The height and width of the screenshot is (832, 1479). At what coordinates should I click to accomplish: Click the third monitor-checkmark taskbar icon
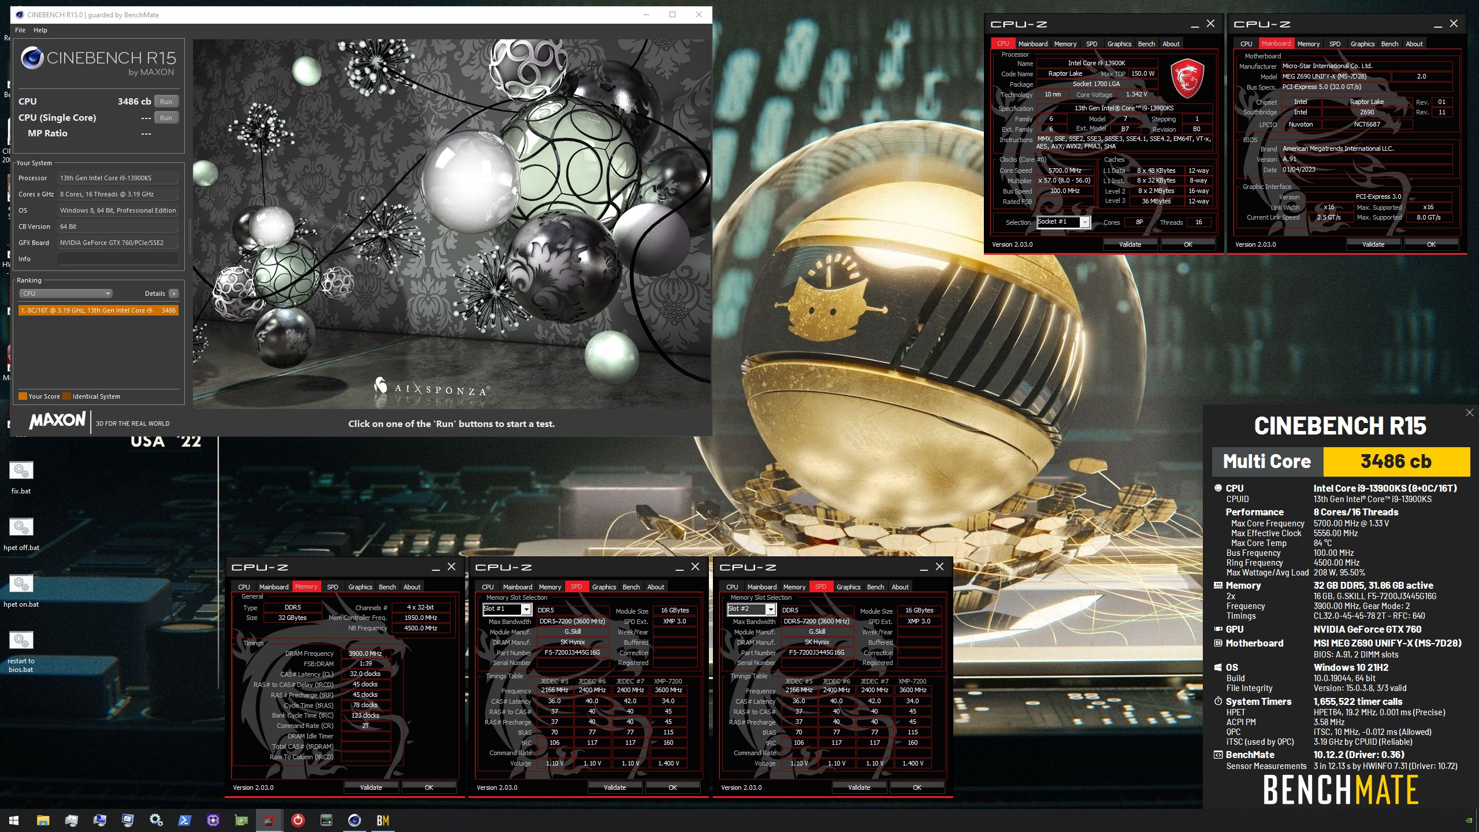pos(128,820)
